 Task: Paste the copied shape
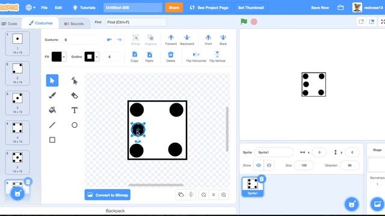point(149,57)
